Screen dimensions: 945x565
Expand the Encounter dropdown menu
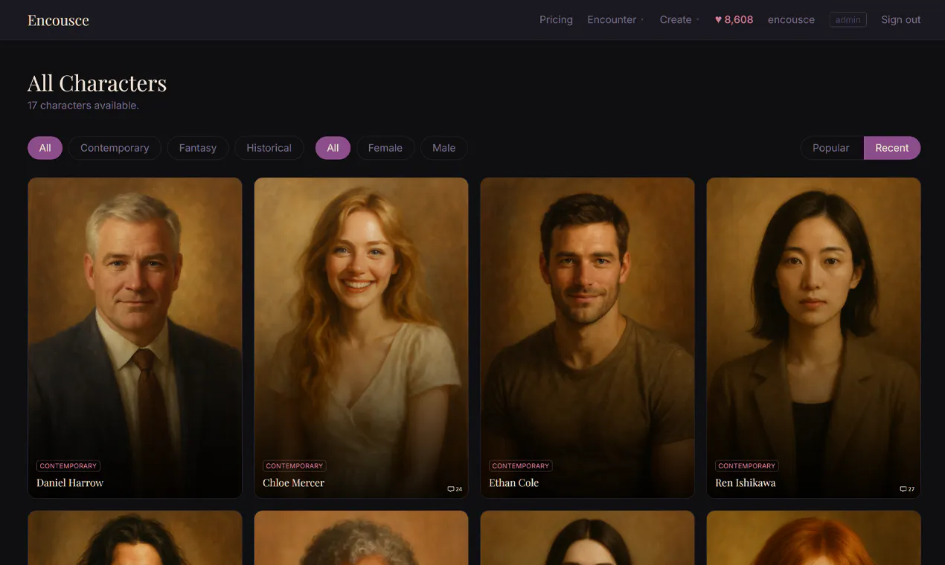pyautogui.click(x=615, y=20)
